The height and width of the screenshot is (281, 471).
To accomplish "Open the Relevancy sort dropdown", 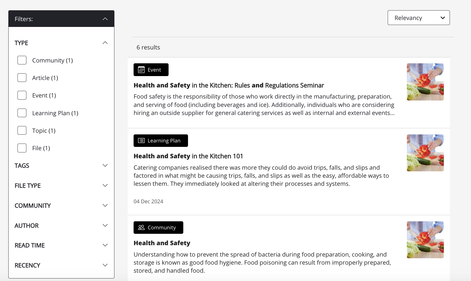I will click(419, 18).
